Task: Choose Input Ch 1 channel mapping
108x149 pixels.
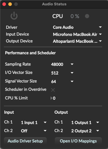Action: [34, 123]
